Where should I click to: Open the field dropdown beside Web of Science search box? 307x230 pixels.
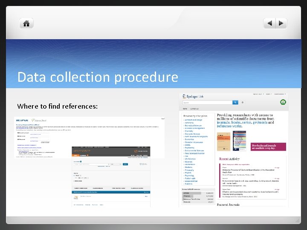tap(116, 164)
